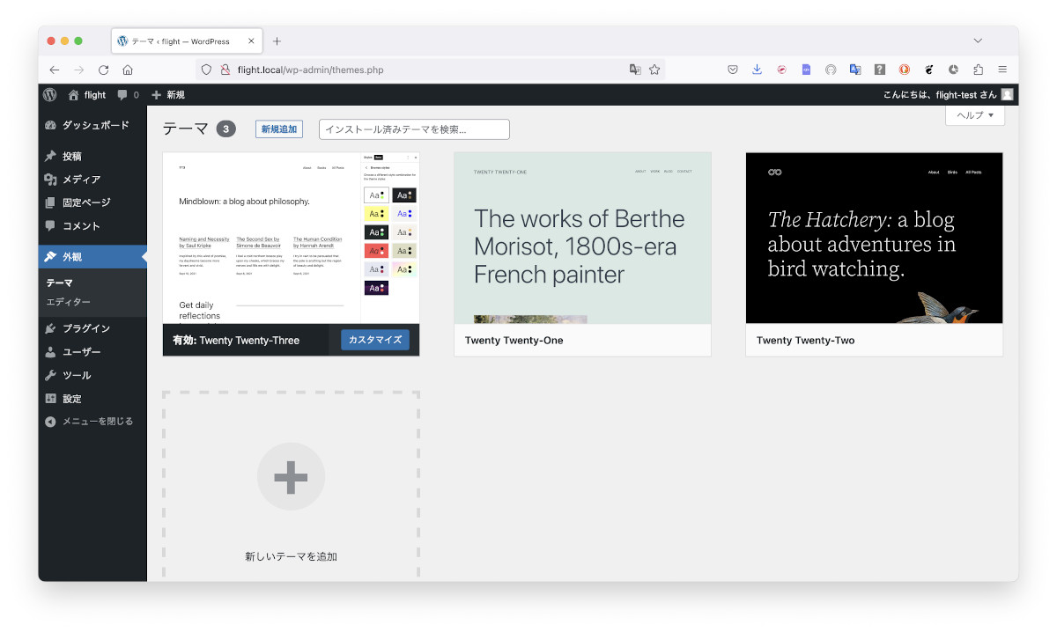Open ダッシュボード in the sidebar

point(92,126)
